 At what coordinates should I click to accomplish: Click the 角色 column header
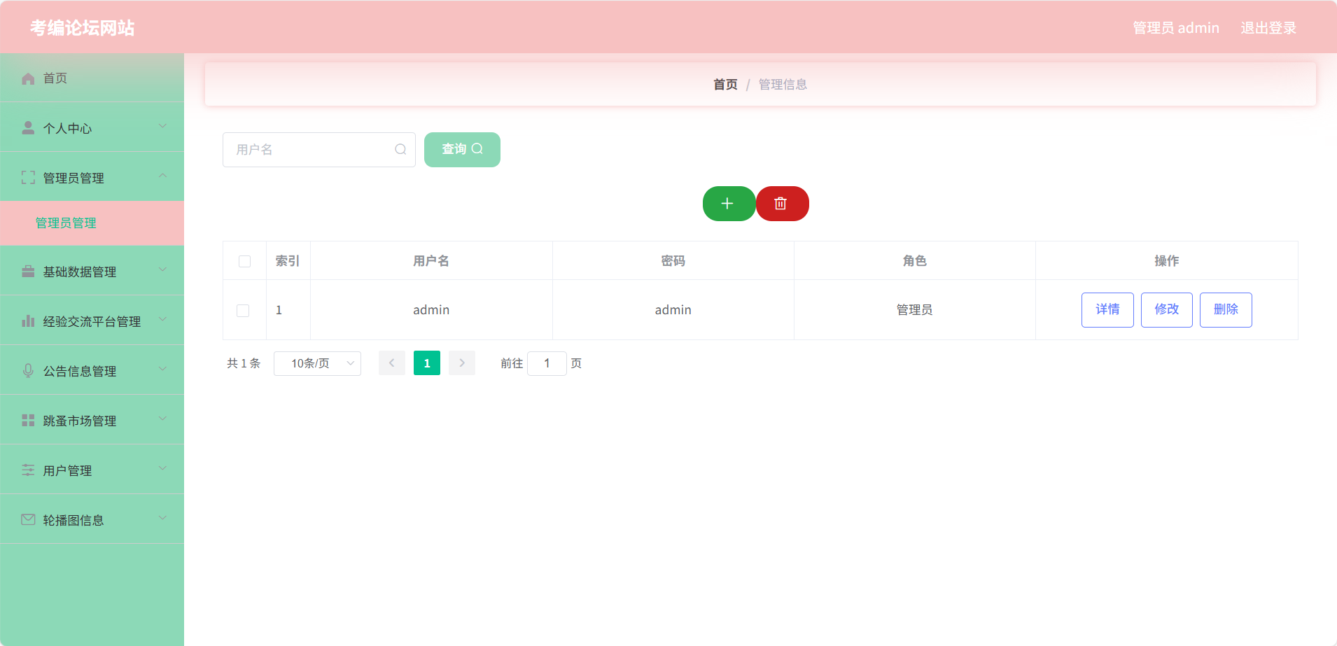point(915,261)
